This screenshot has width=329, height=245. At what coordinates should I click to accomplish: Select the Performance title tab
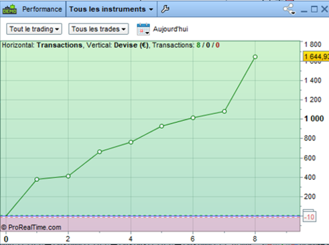click(x=42, y=9)
